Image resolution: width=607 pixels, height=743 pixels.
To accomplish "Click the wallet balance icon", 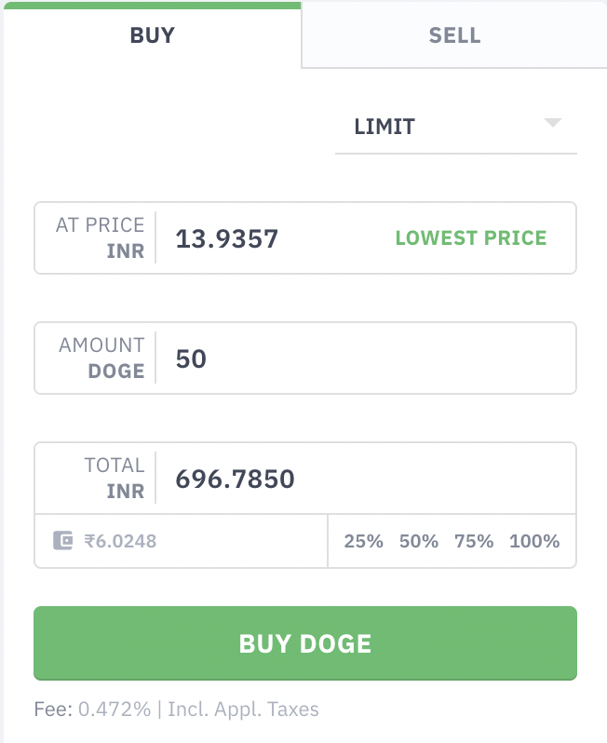I will [x=63, y=541].
